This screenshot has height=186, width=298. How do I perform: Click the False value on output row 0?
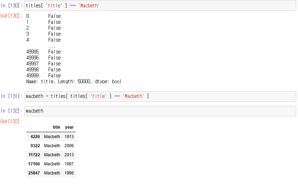55,16
